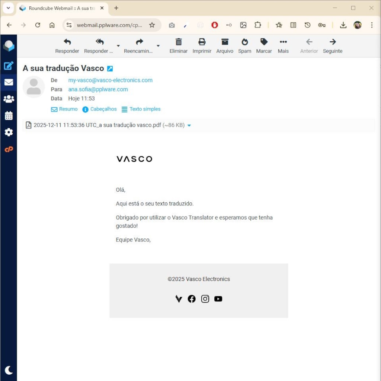Archive the email with Arquivo
The width and height of the screenshot is (381, 381).
tap(225, 46)
